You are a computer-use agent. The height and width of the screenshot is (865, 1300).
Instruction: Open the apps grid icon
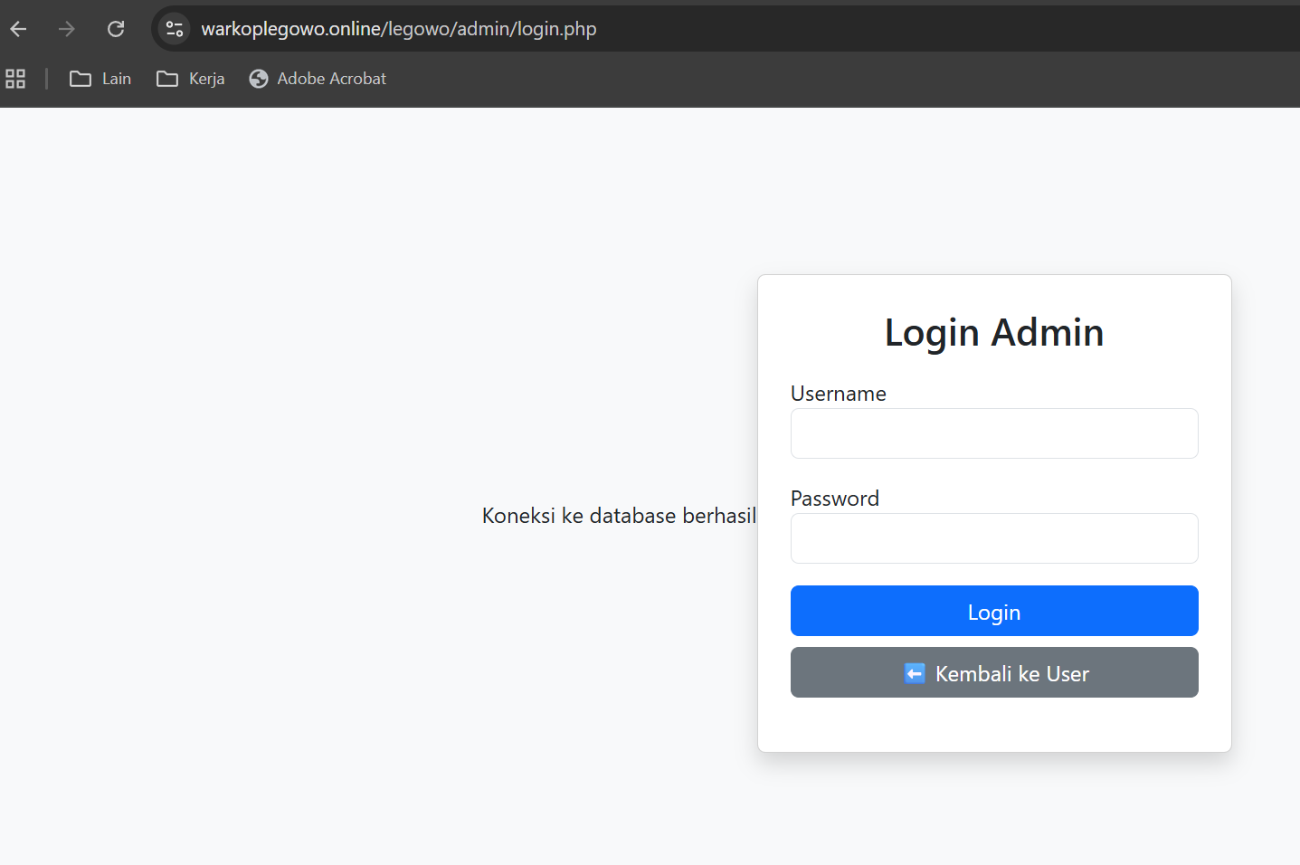tap(15, 79)
